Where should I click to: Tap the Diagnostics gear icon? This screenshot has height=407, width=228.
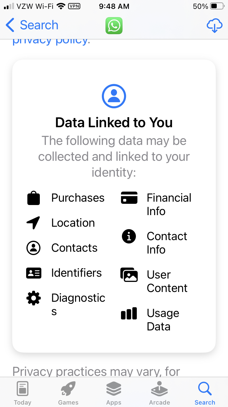tap(33, 298)
